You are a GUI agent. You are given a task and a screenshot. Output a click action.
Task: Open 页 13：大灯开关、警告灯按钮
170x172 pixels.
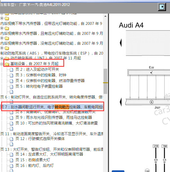52,149
